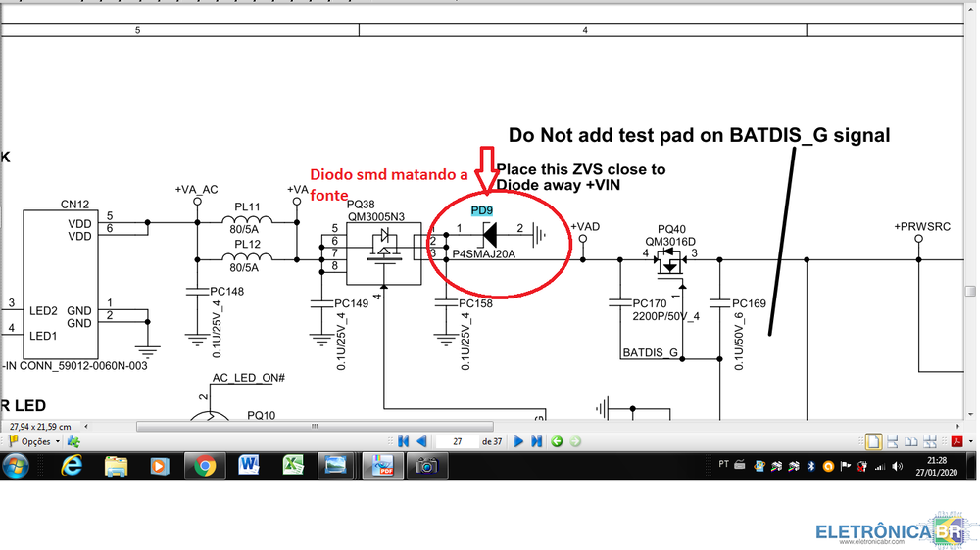Open Microsoft Word from taskbar
The image size is (980, 550).
(247, 466)
